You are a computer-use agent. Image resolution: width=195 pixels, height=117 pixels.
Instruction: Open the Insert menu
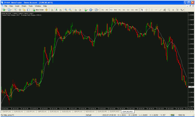[x=17, y=6]
